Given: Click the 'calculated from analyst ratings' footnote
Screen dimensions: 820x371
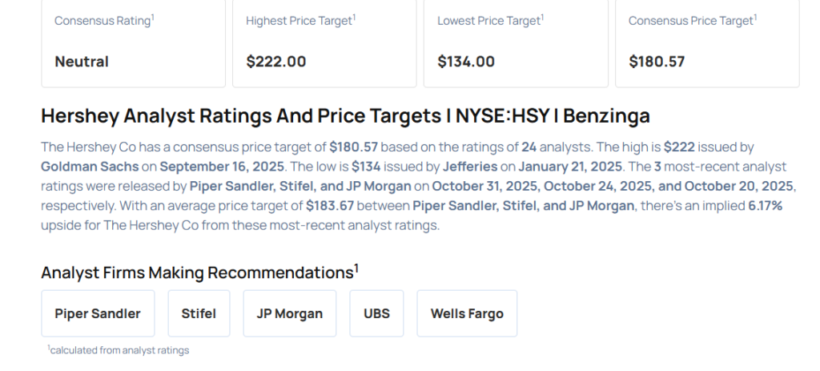Looking at the screenshot, I should tap(119, 350).
